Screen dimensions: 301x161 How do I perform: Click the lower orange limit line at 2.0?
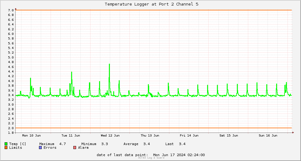(x=154, y=128)
